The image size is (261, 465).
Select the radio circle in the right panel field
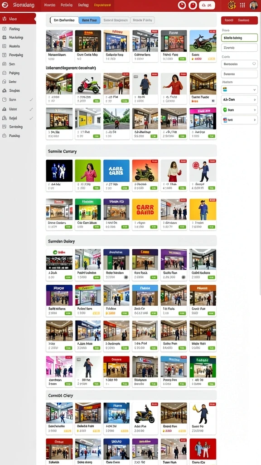point(254,64)
